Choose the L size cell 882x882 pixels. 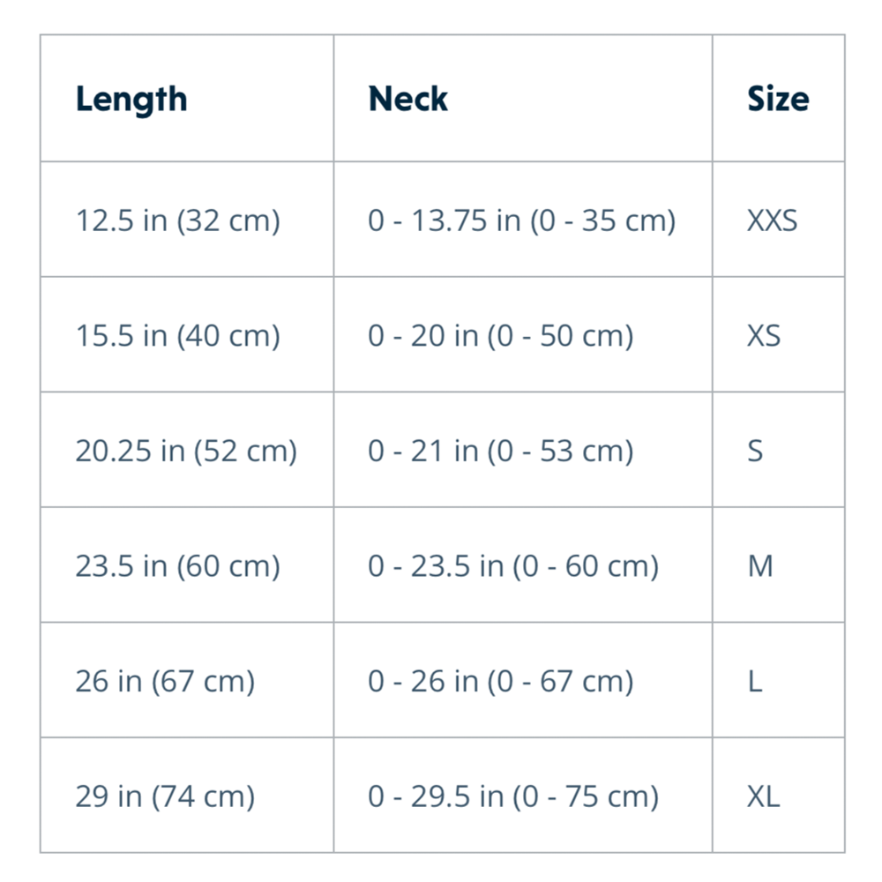coord(755,681)
